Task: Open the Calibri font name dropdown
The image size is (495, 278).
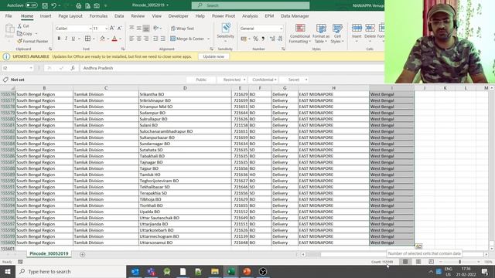Action: pyautogui.click(x=90, y=29)
